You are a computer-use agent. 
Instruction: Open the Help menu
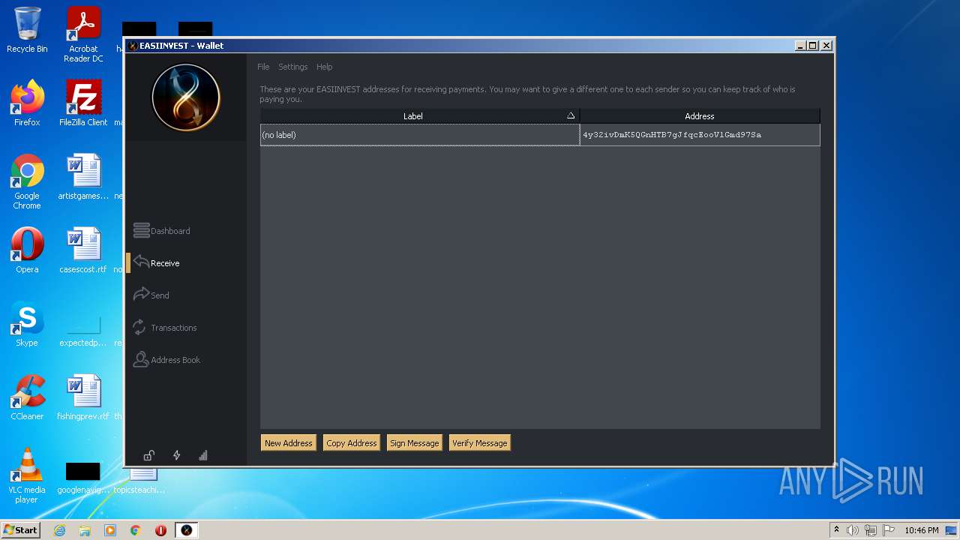pyautogui.click(x=324, y=67)
